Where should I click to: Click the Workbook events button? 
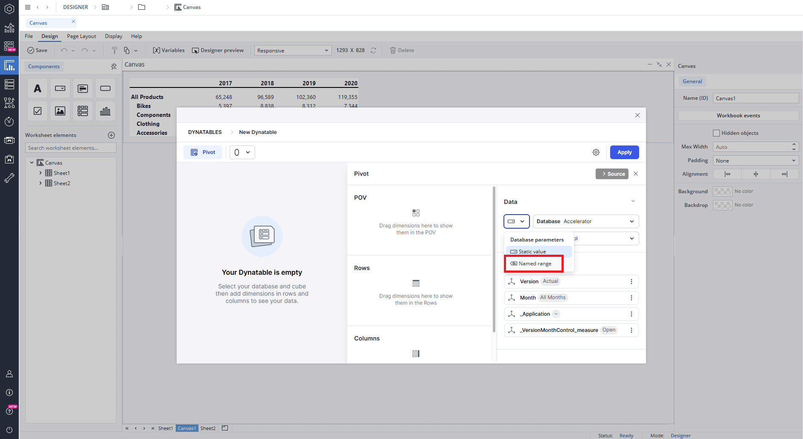click(738, 116)
